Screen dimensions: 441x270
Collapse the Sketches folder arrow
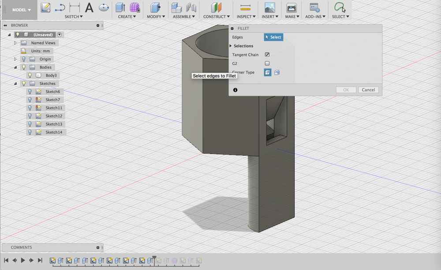(x=15, y=84)
